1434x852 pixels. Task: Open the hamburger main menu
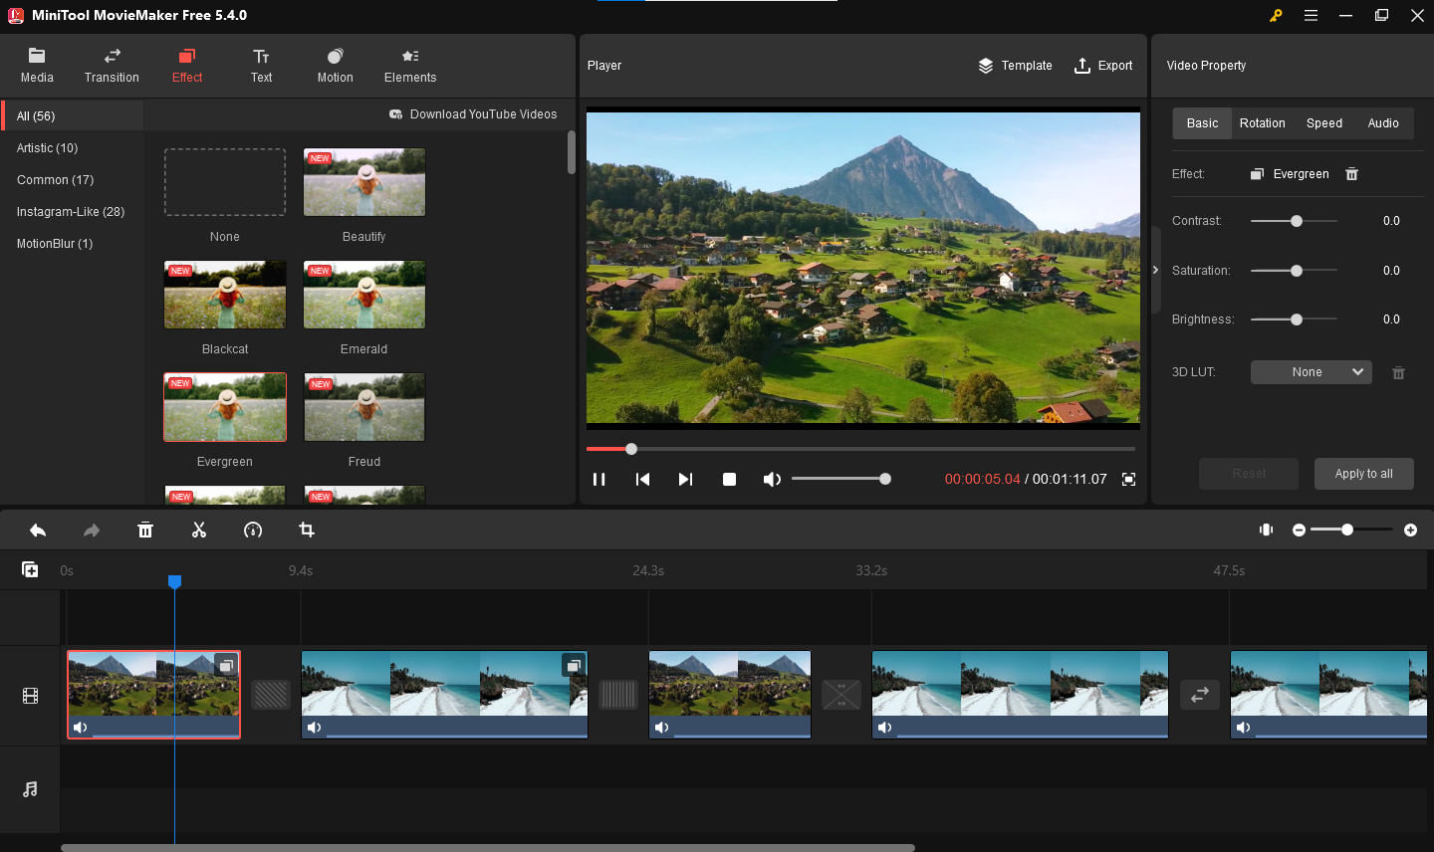[1311, 16]
